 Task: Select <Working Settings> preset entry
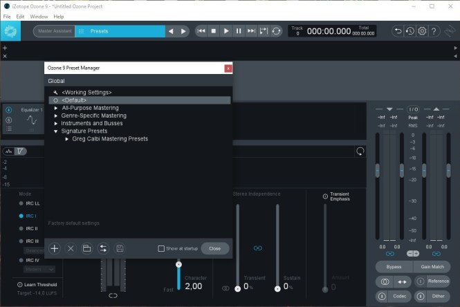coord(140,93)
